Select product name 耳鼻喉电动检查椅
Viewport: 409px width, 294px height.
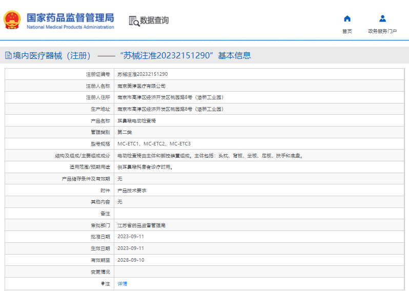(136, 121)
